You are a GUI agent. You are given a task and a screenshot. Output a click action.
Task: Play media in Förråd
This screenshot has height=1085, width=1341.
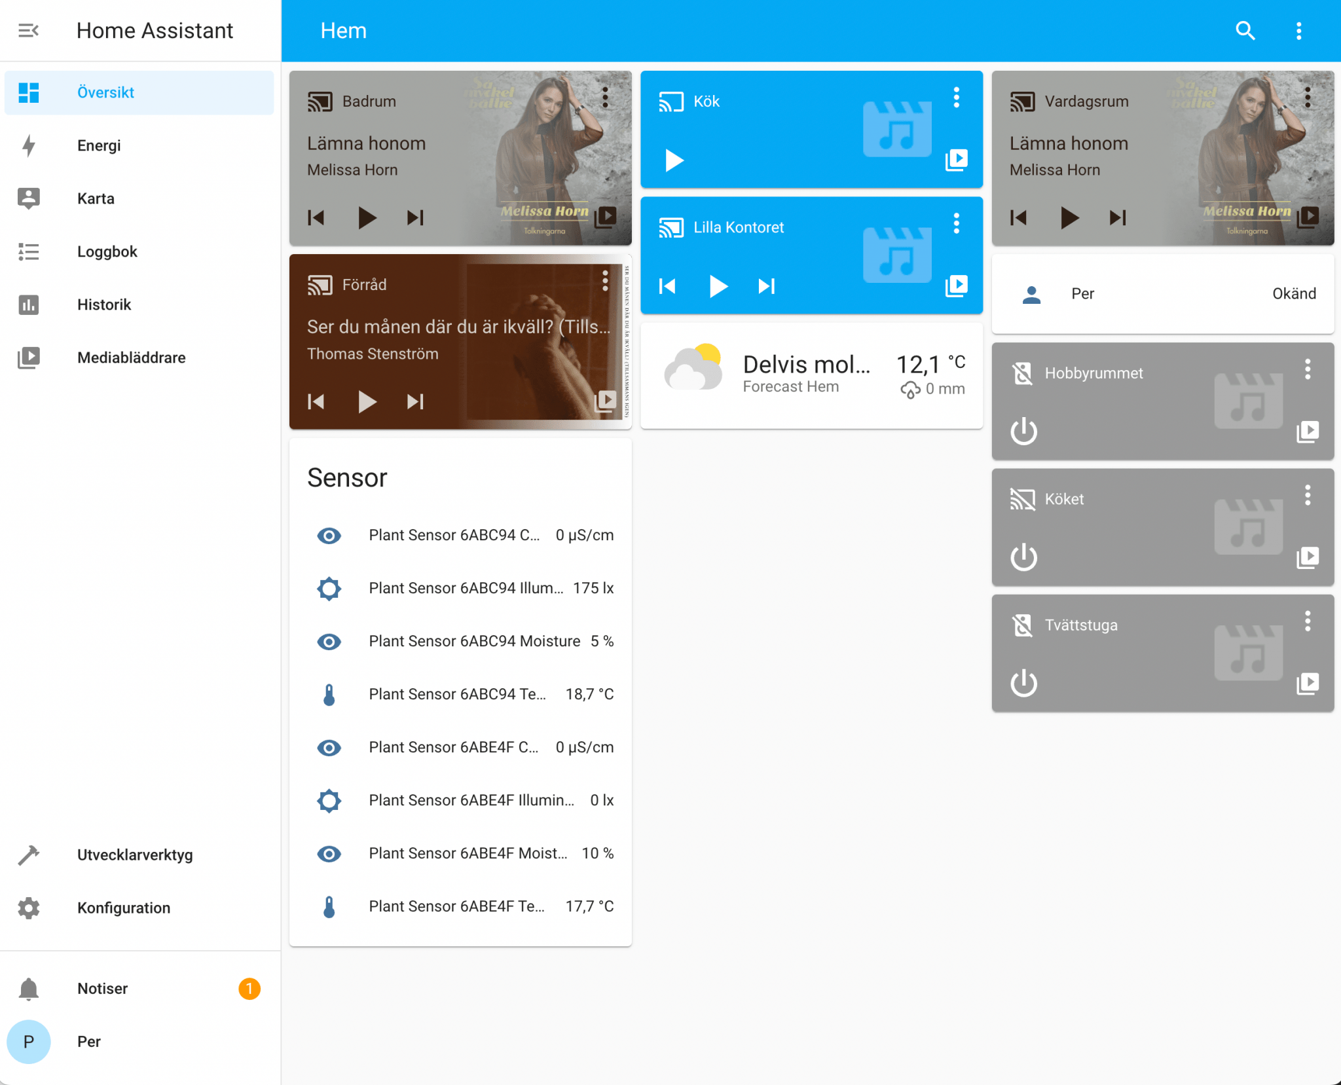(x=367, y=401)
